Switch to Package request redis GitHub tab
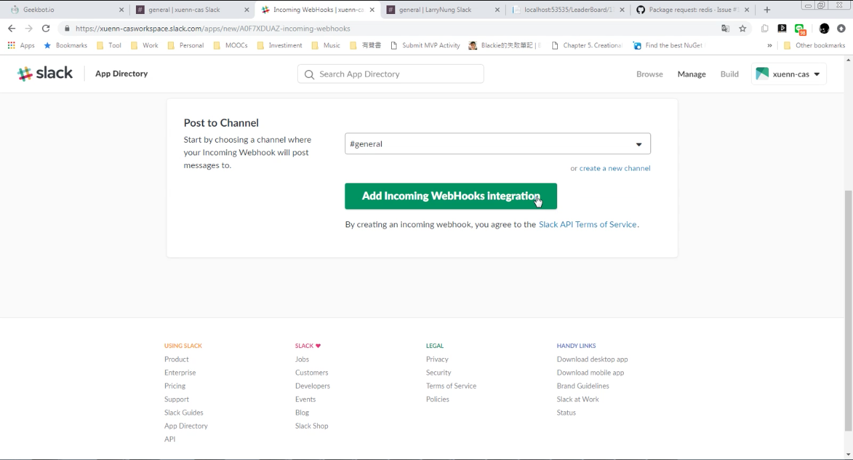Viewport: 853px width, 460px height. click(691, 10)
